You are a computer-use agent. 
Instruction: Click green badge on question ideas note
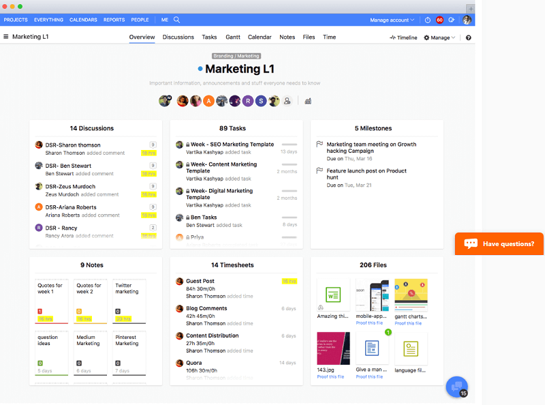click(40, 363)
